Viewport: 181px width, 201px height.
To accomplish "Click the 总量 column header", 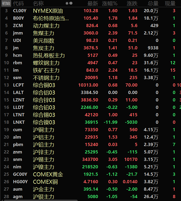I will [153, 3].
